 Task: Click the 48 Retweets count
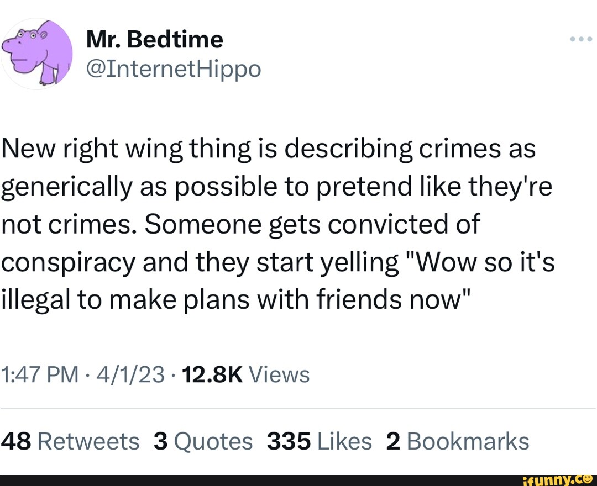pyautogui.click(x=70, y=441)
